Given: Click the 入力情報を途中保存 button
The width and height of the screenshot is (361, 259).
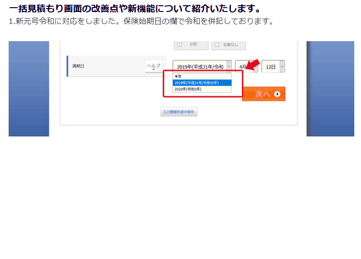Looking at the screenshot, I should tap(179, 112).
